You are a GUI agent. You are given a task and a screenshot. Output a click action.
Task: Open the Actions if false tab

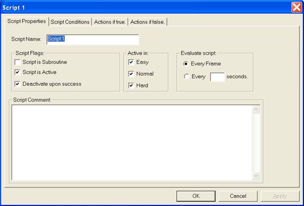click(147, 22)
